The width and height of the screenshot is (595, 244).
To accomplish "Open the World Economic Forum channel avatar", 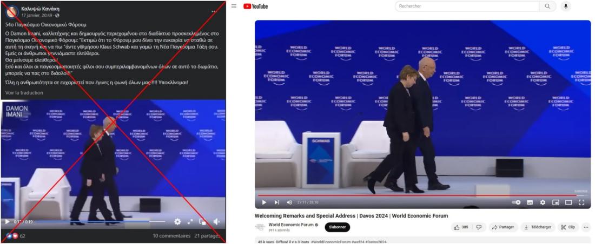I will 260,227.
